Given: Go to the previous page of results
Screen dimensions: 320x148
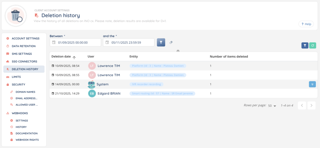Looking at the screenshot, I should point(302,105).
